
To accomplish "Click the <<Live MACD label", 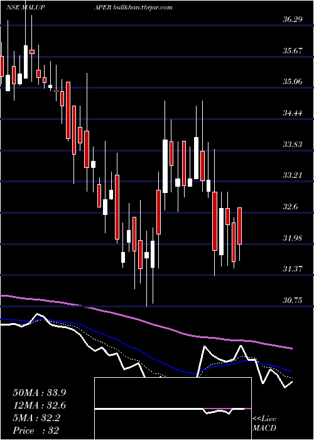I will [x=264, y=424].
